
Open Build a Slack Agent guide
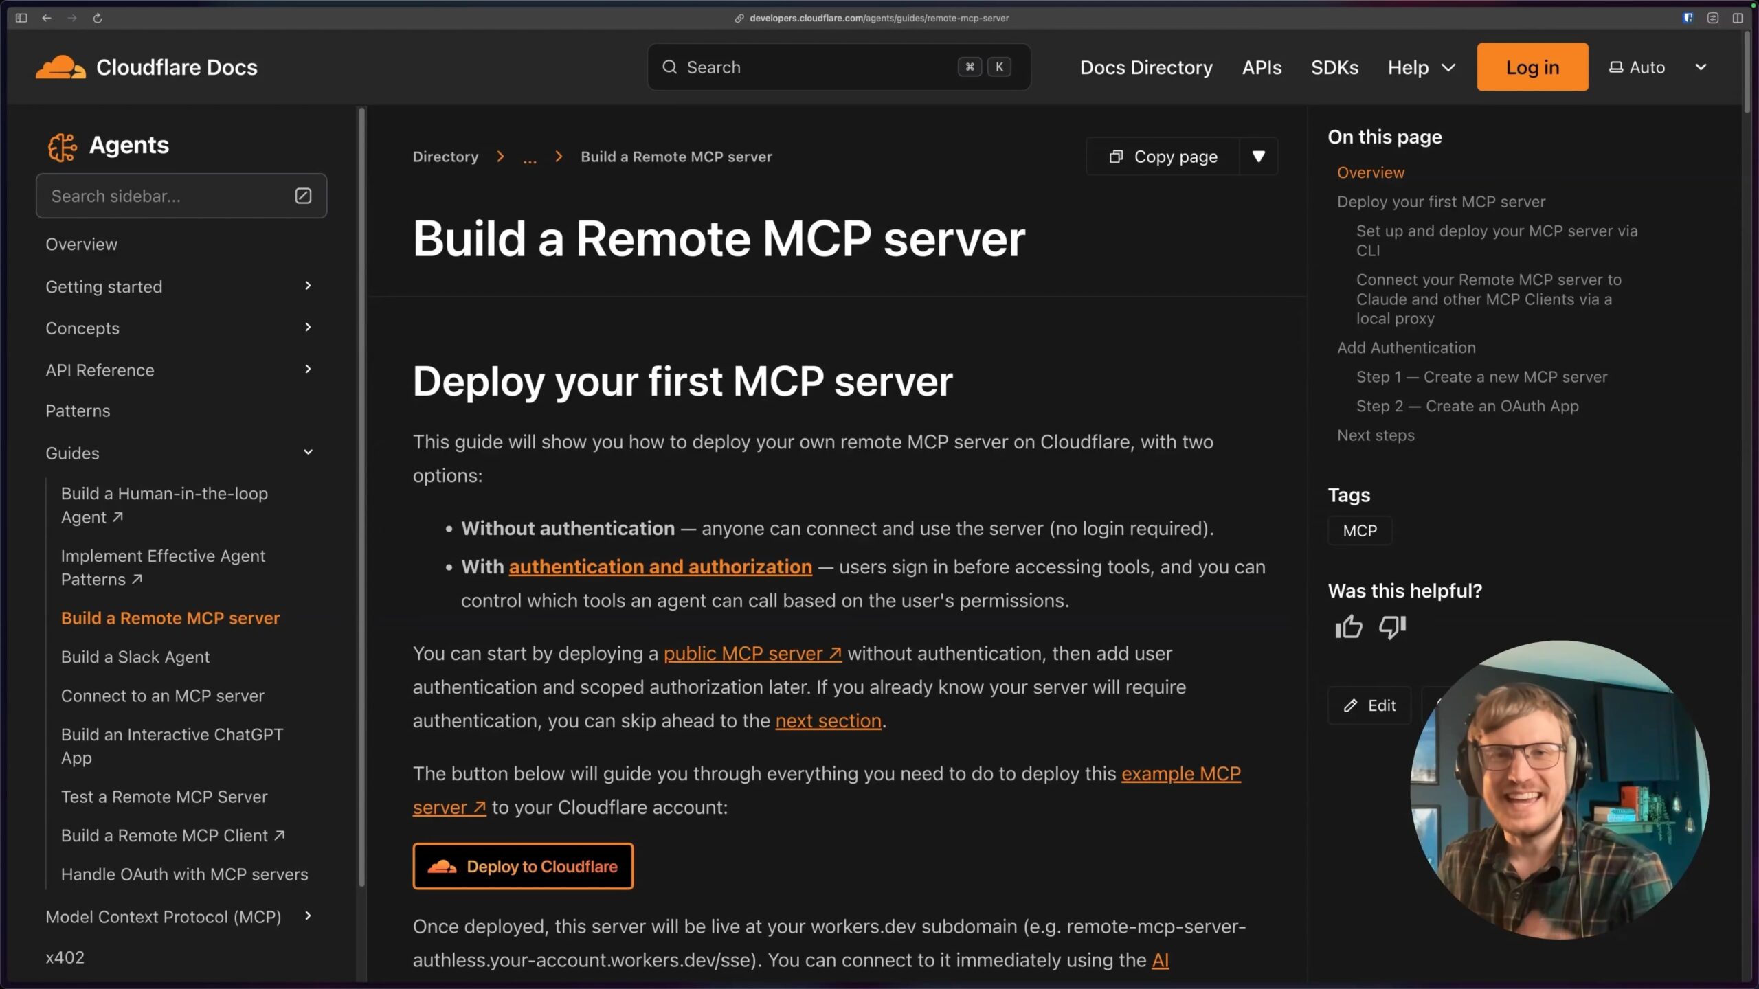point(135,657)
